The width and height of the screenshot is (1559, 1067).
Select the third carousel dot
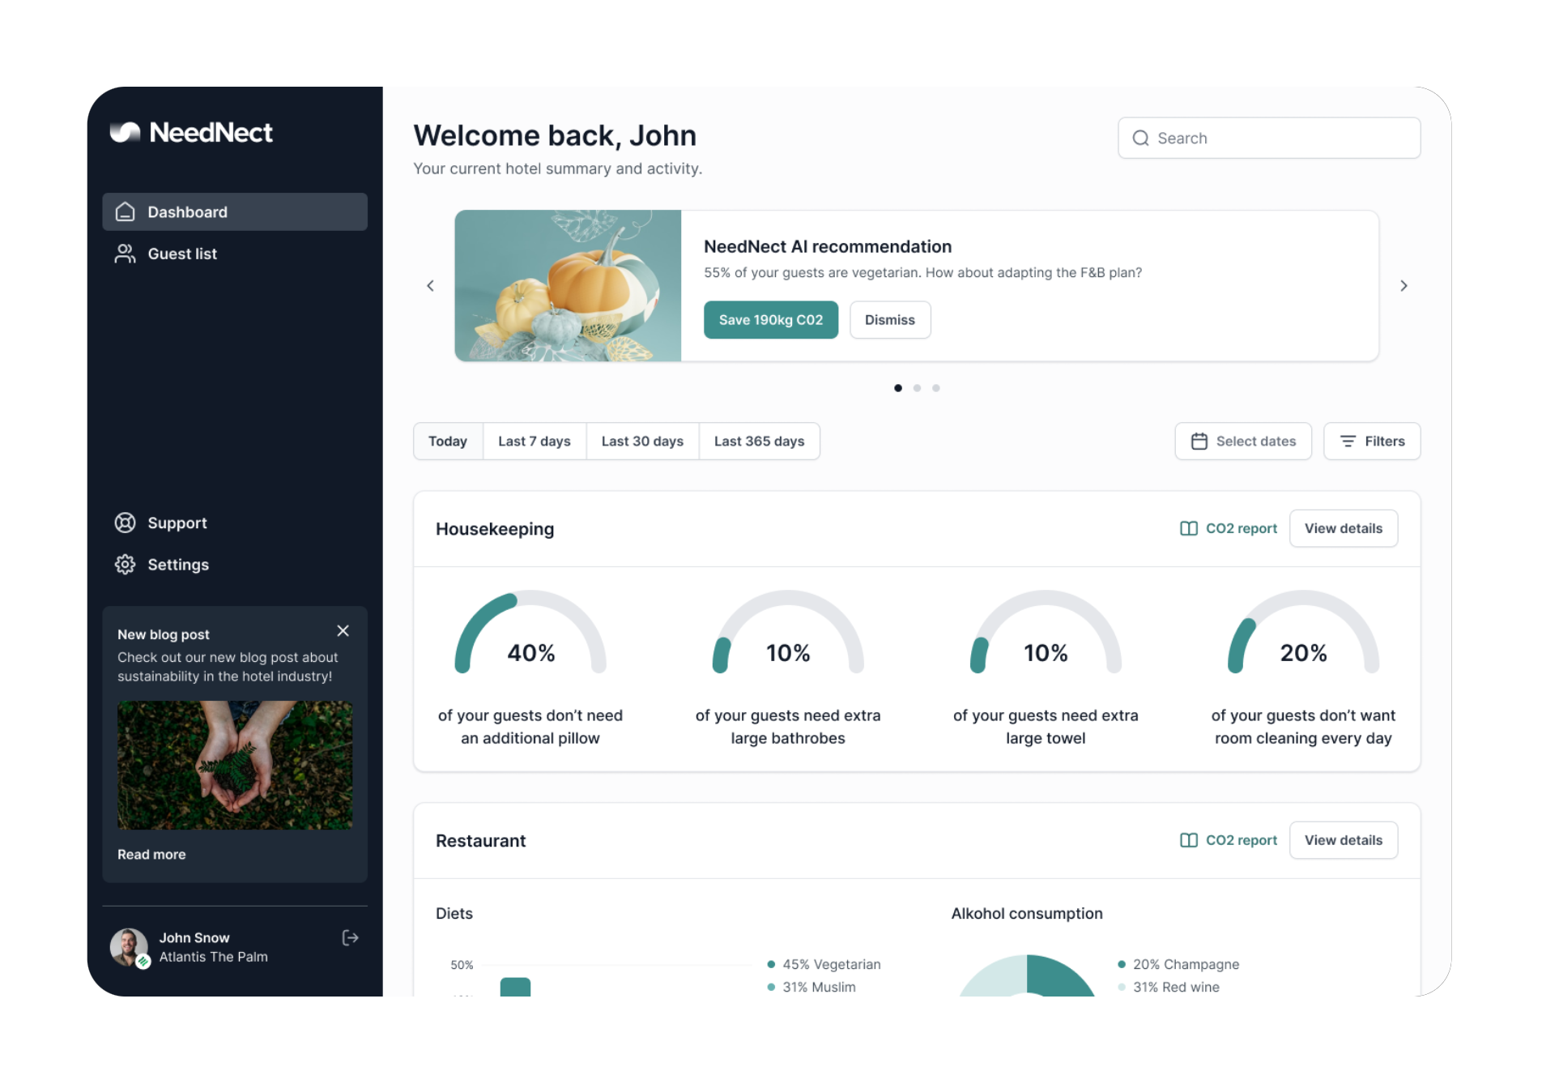(x=935, y=388)
